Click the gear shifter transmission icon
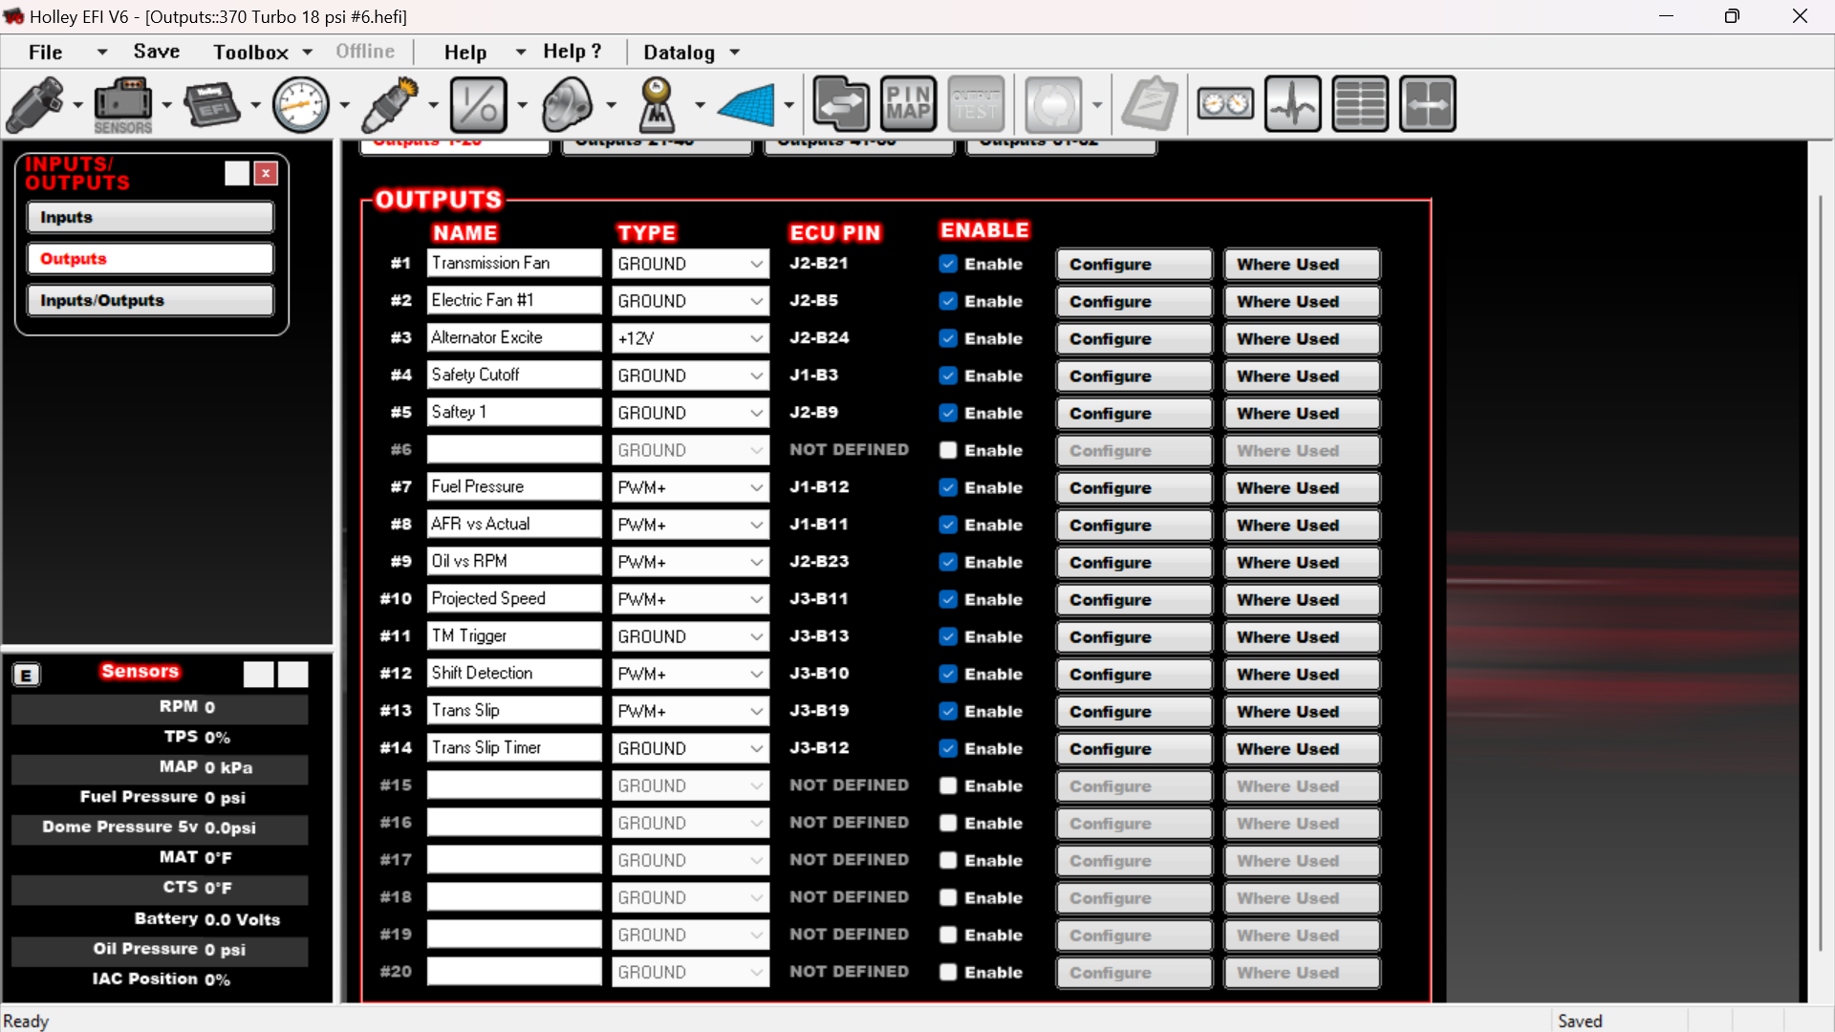Screen dimensions: 1835x1032 657,104
